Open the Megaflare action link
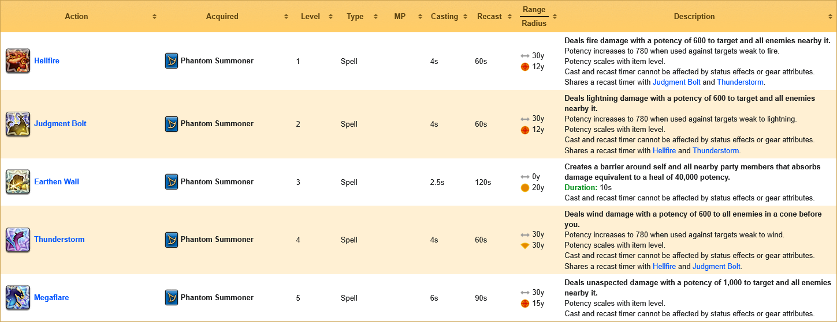The height and width of the screenshot is (322, 837). point(51,298)
